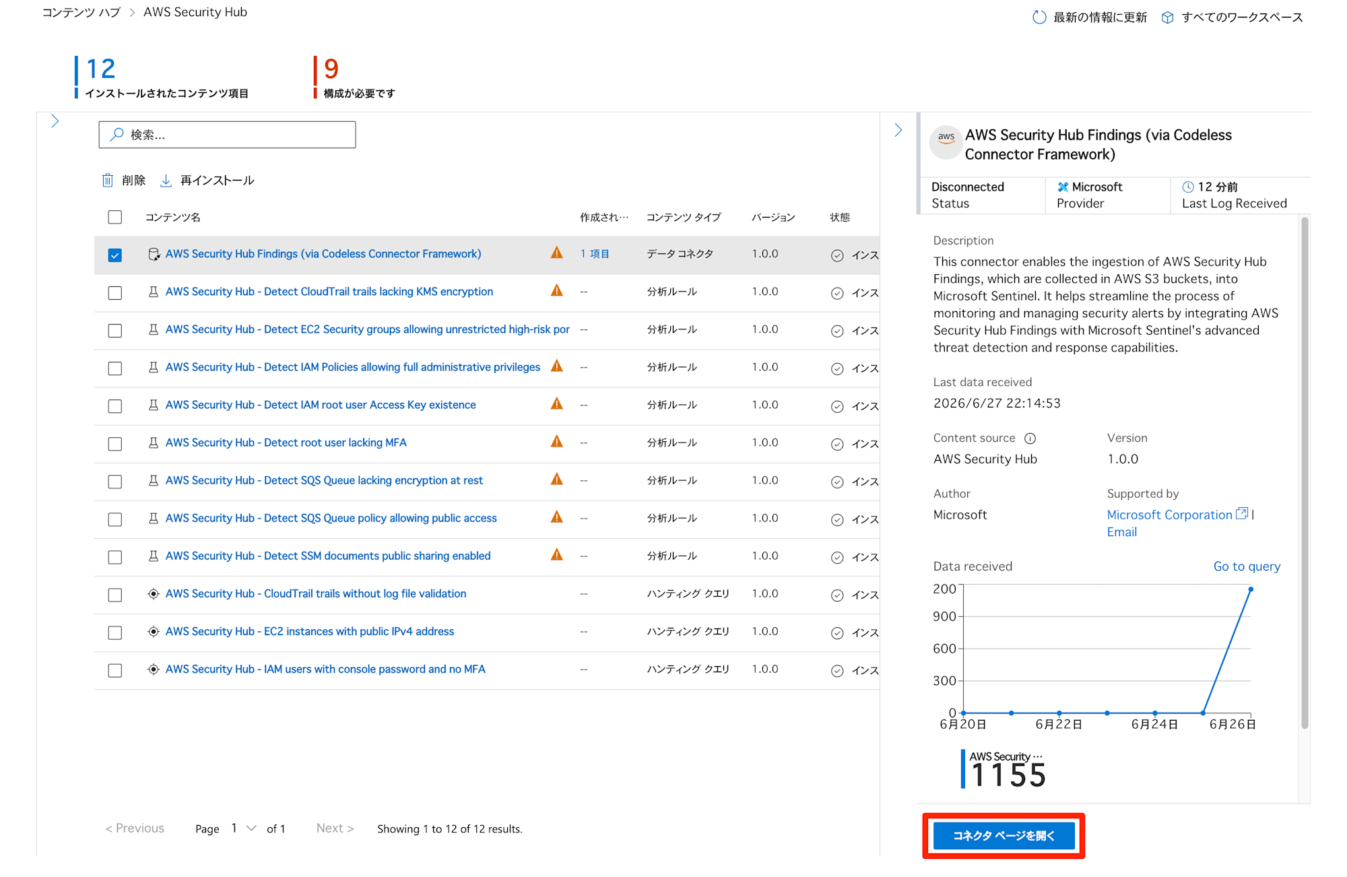The width and height of the screenshot is (1347, 877).
Task: Check the root user lacking MFA checkbox
Action: (x=115, y=444)
